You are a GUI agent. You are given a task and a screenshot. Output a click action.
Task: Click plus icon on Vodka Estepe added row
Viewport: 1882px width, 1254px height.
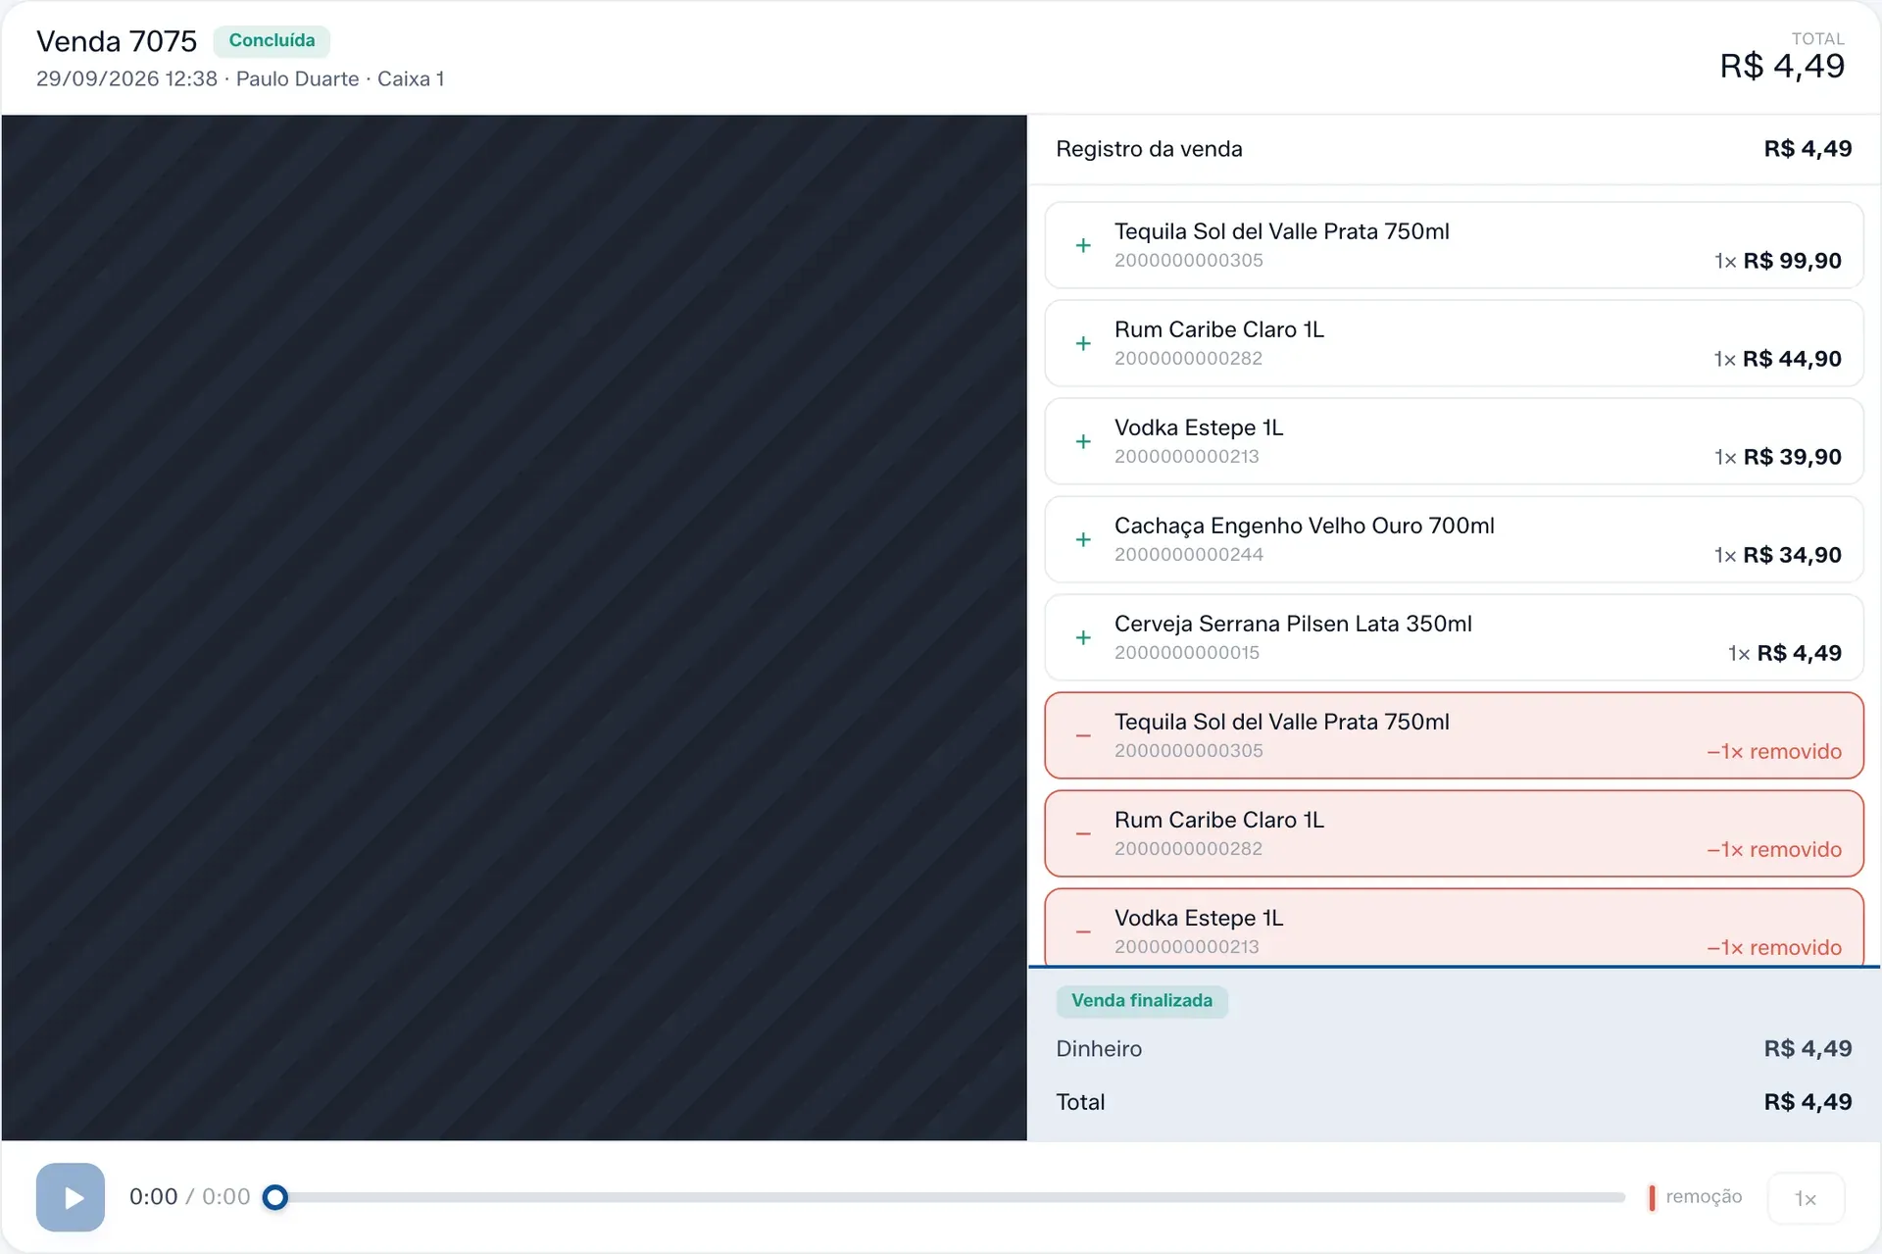click(x=1083, y=441)
